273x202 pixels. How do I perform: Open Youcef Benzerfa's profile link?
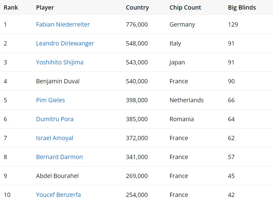pyautogui.click(x=58, y=195)
